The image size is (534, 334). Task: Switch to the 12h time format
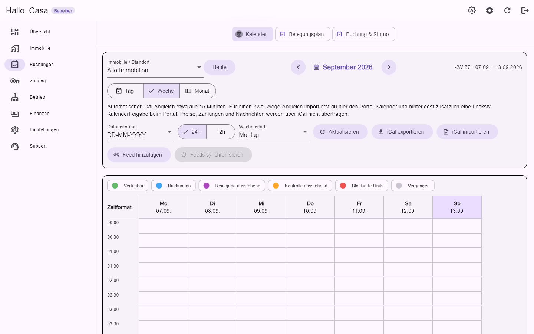(x=221, y=132)
